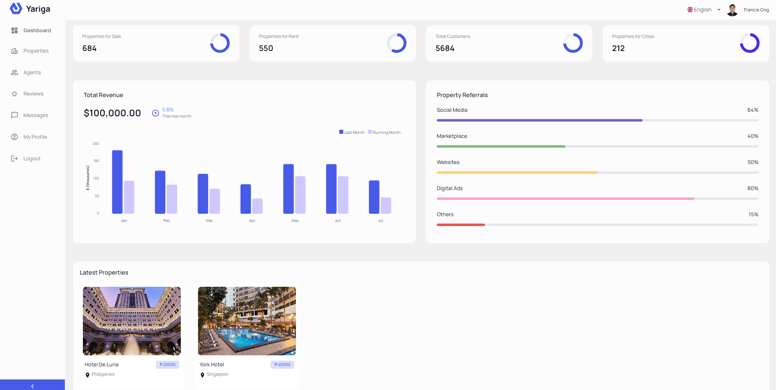776x390 pixels.
Task: Click the Social Media progress bar
Action: tap(598, 120)
